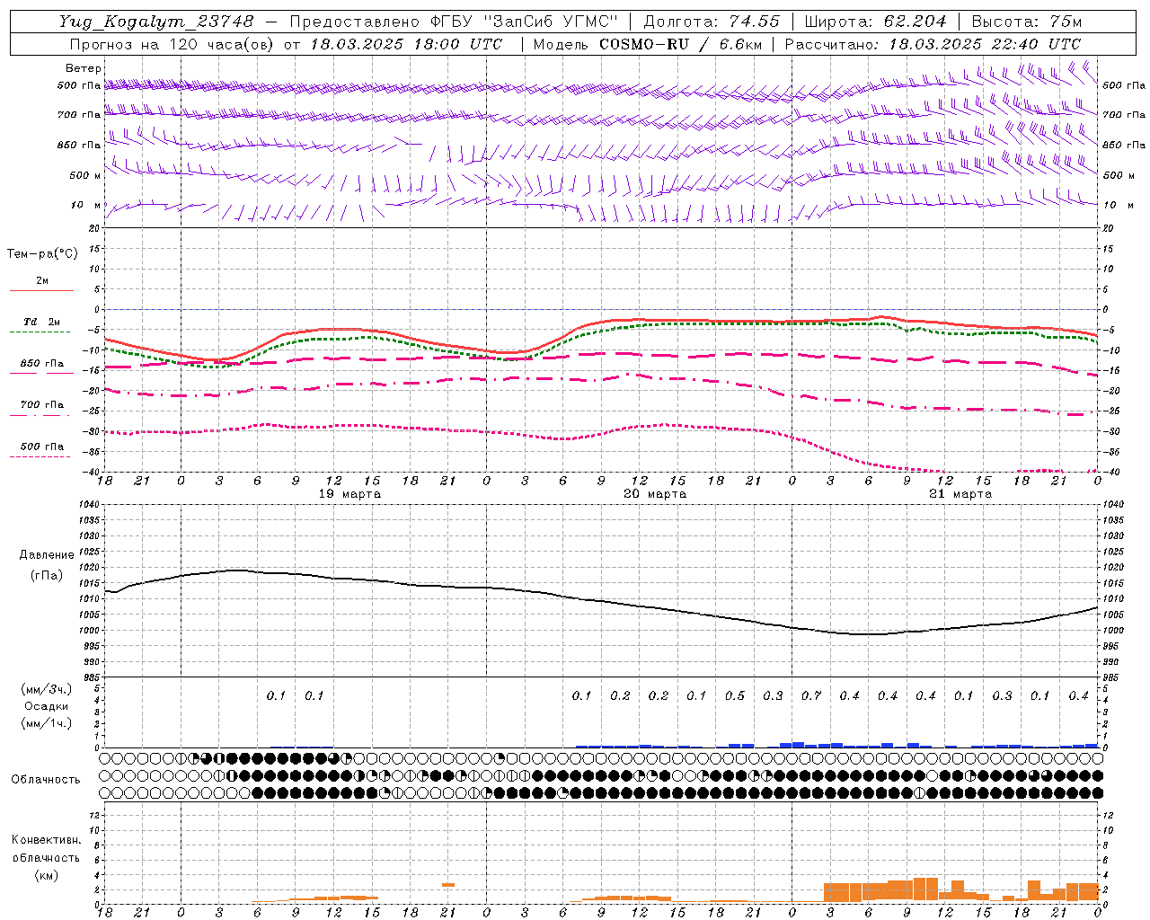Click the Облачность cloud cover label
The image size is (1150, 920).
[46, 779]
